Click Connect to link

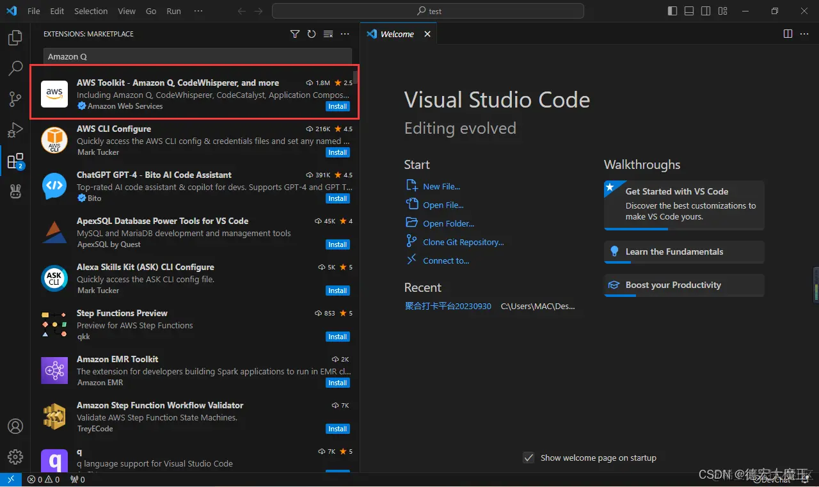pyautogui.click(x=446, y=260)
